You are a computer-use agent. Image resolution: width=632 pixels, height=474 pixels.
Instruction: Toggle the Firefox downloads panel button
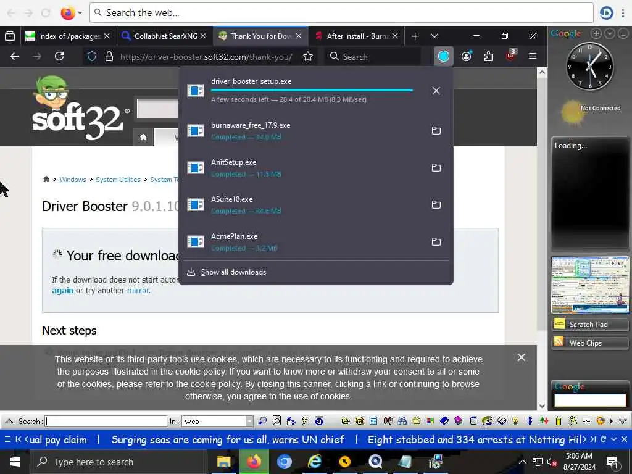coord(443,56)
